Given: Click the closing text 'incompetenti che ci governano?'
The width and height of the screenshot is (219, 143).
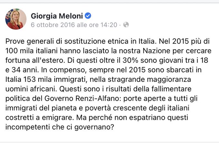Looking at the screenshot, I should [60, 127].
